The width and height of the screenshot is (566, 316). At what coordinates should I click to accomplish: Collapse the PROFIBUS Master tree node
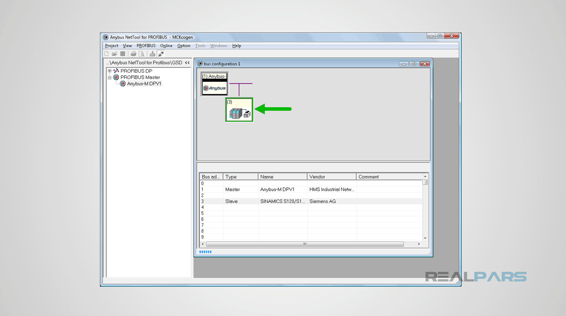pos(110,77)
